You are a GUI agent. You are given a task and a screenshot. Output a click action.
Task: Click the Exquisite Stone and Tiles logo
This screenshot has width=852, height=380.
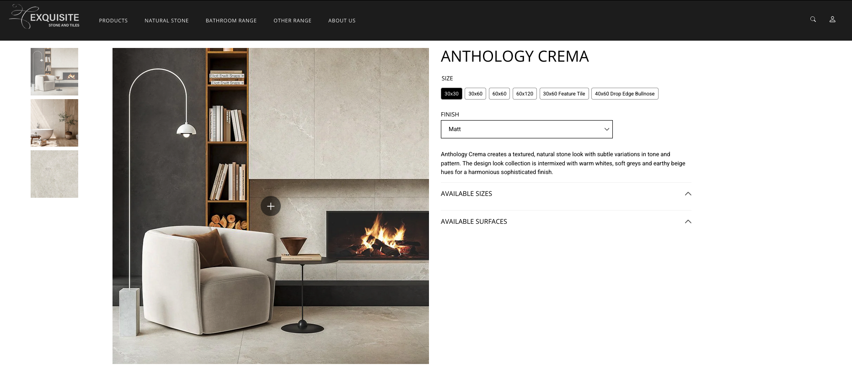pyautogui.click(x=45, y=17)
